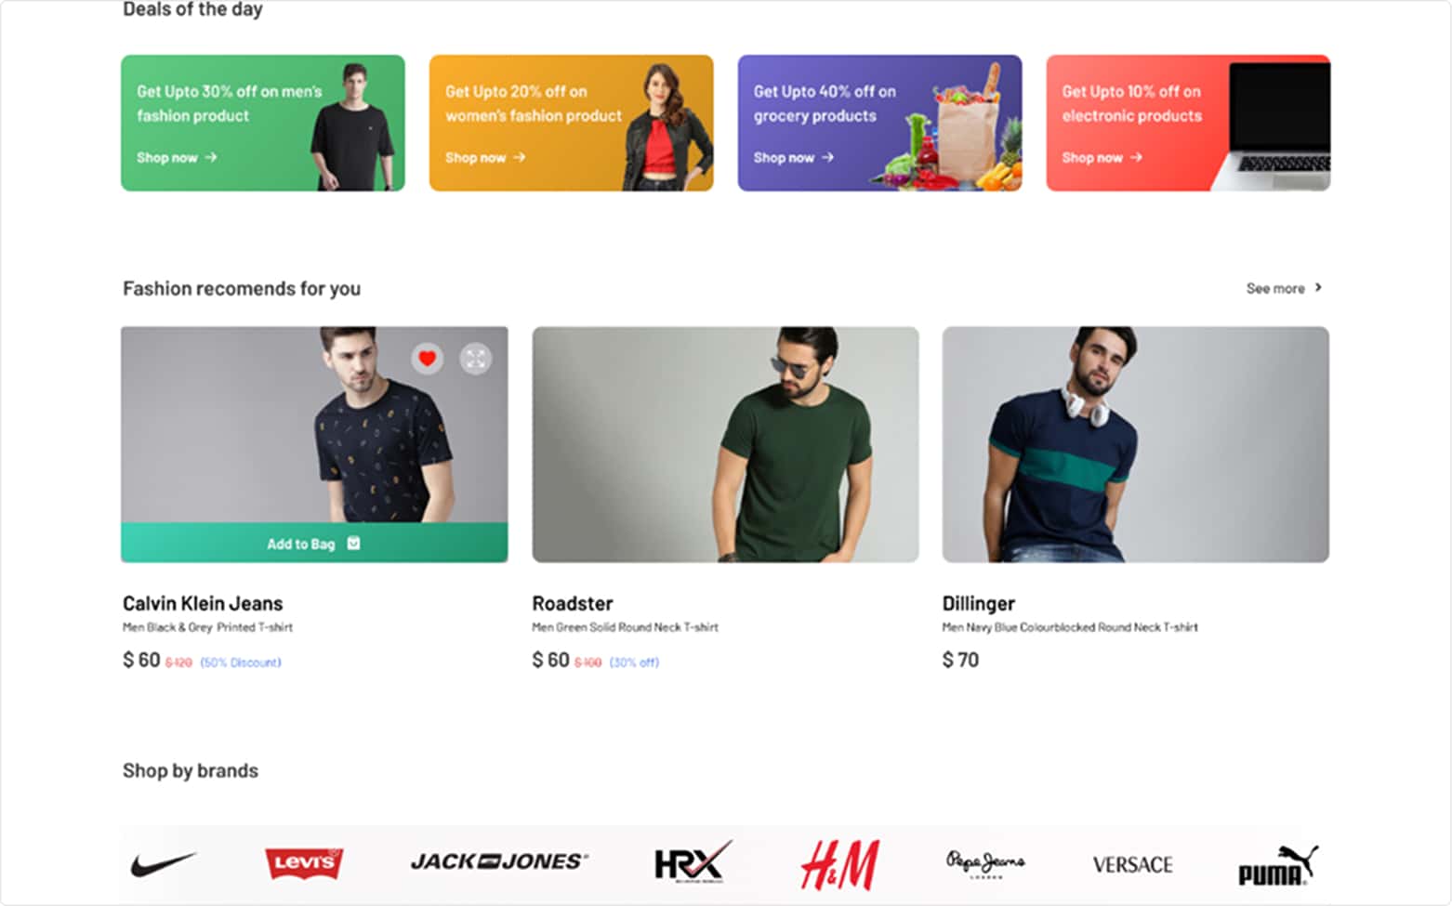The width and height of the screenshot is (1452, 906).
Task: Open the Pepe Jeans brand logo
Action: (x=985, y=863)
